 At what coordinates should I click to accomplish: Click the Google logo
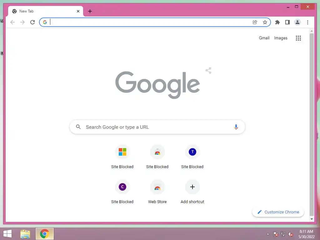tap(157, 85)
